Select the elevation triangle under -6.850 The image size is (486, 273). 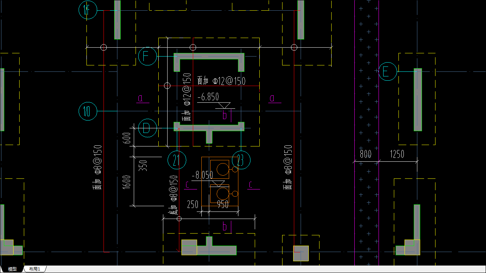click(x=224, y=106)
